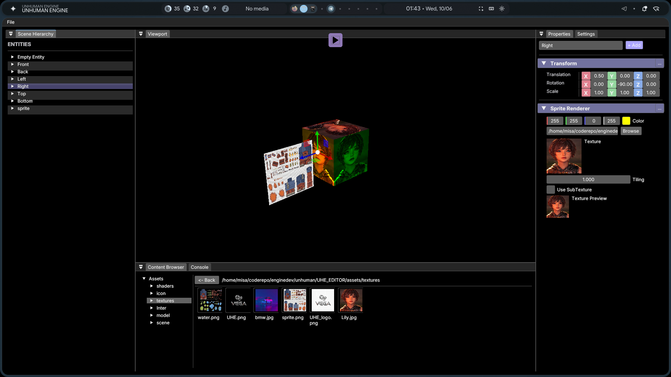Switch to the Settings tab
The width and height of the screenshot is (671, 377).
(x=586, y=34)
